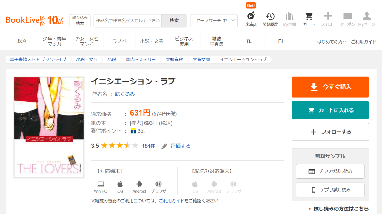Click the フォロー plus icon in header

click(328, 19)
